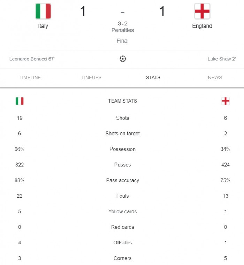Click scorer Luke Shaw 2'
This screenshot has height=265, width=244.
[x=222, y=59]
